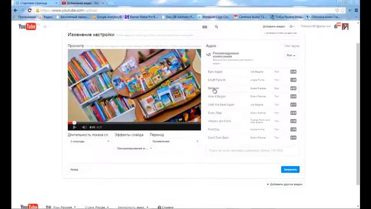
Task: Open the footer Язык: Русский dropdown
Action: point(61,207)
